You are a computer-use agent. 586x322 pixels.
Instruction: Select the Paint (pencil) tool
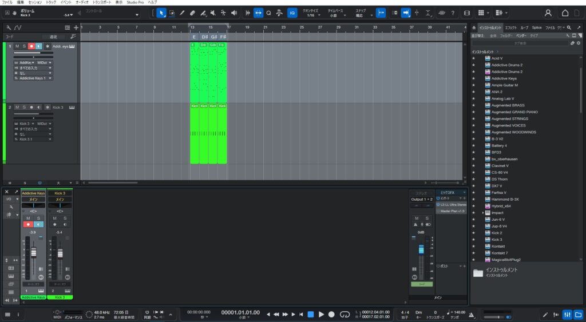pos(182,13)
